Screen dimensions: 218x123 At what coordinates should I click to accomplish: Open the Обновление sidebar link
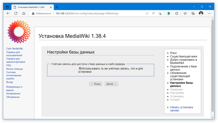click(x=13, y=97)
